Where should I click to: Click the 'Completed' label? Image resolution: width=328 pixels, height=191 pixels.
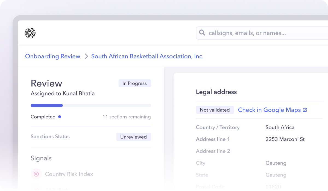43,117
